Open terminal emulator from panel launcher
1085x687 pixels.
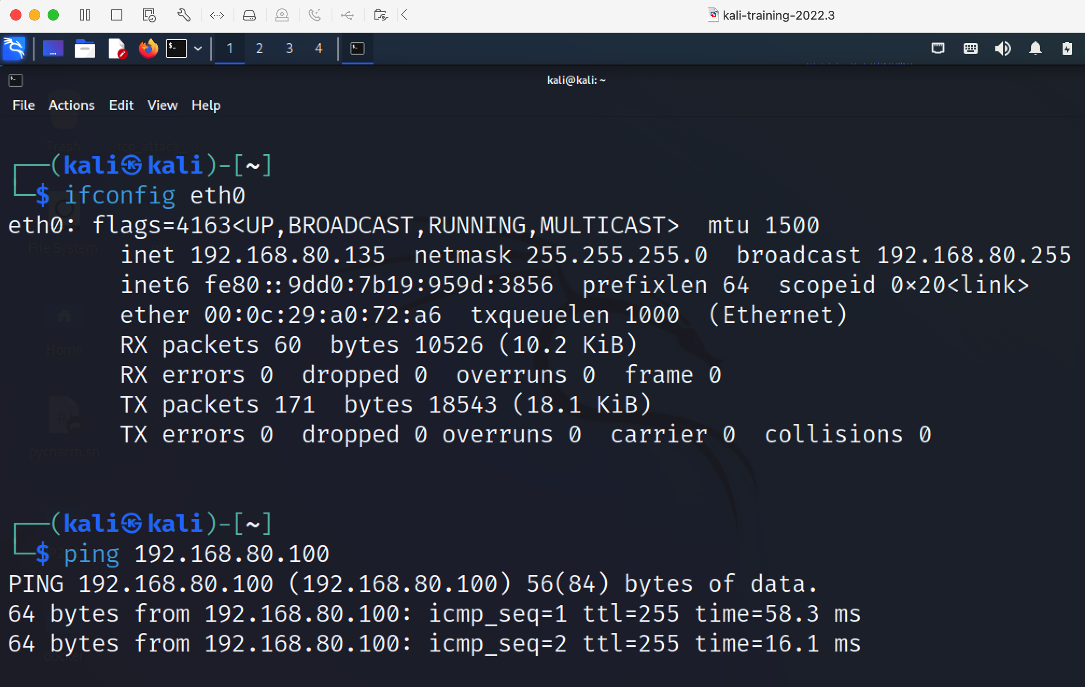pos(176,49)
